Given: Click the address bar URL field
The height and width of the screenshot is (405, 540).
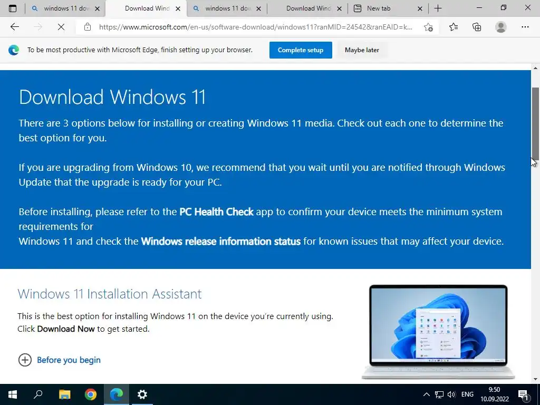Looking at the screenshot, I should pyautogui.click(x=256, y=27).
